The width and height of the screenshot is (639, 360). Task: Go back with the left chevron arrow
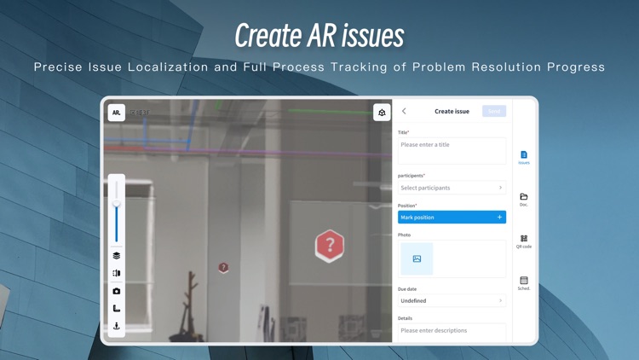(x=404, y=111)
